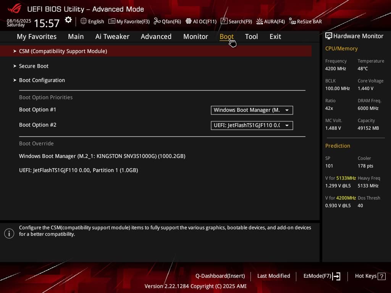Click the SP 101 value
The width and height of the screenshot is (391, 293).
coord(329,166)
